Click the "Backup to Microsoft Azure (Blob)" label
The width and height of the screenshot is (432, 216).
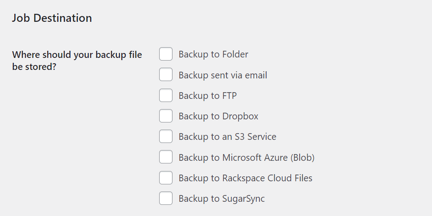(246, 157)
